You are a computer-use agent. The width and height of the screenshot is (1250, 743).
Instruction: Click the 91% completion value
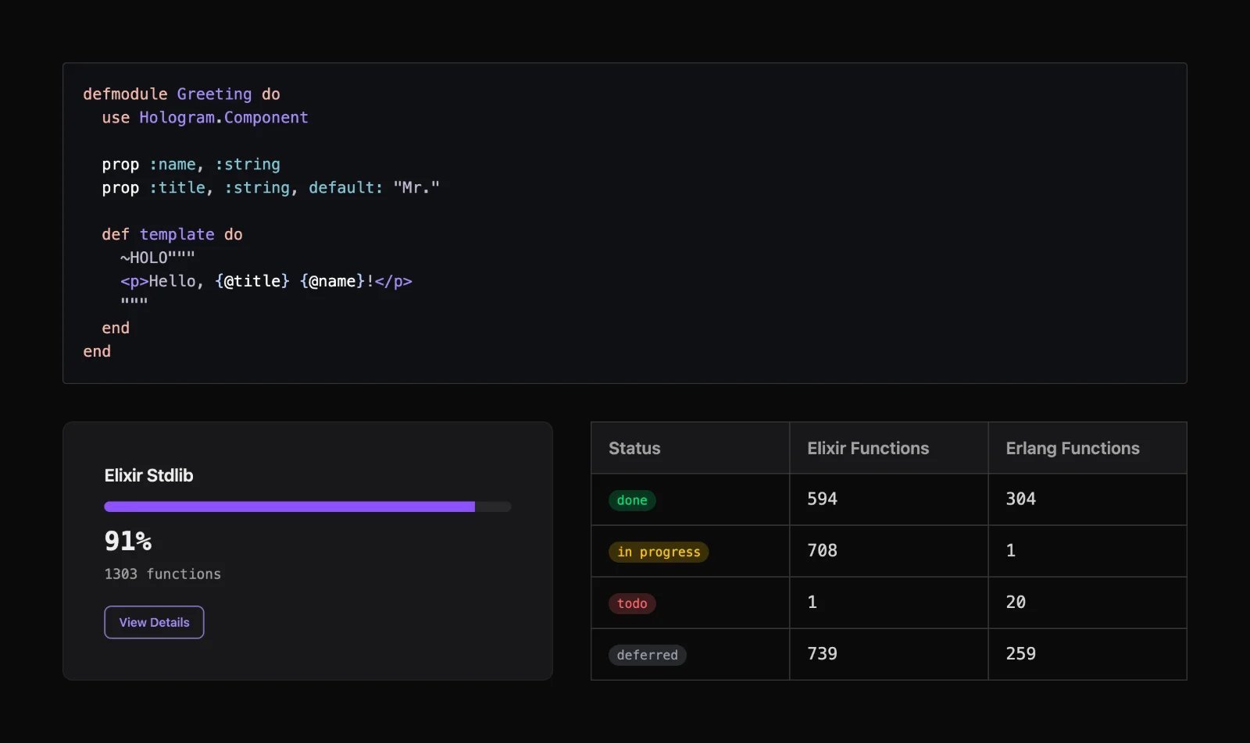(x=128, y=540)
